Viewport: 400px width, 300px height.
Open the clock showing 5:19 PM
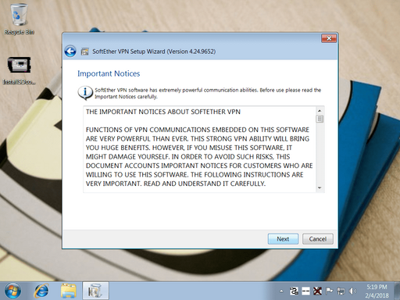pyautogui.click(x=377, y=291)
